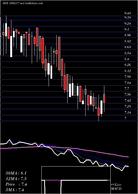Click the 7.98 price axis label
This screenshot has height=194, width=138.
(x=128, y=76)
